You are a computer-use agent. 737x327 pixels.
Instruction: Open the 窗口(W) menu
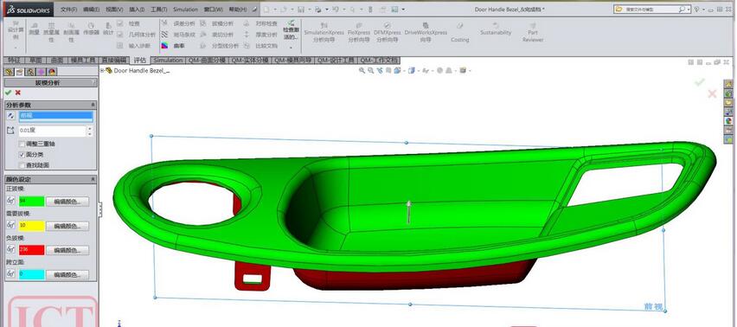(214, 10)
